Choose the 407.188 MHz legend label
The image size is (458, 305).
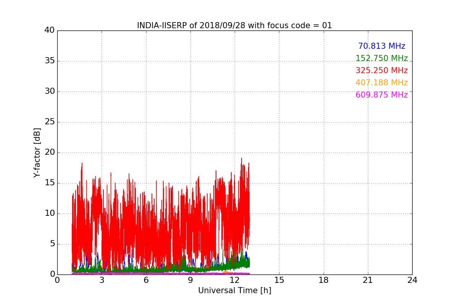(382, 83)
